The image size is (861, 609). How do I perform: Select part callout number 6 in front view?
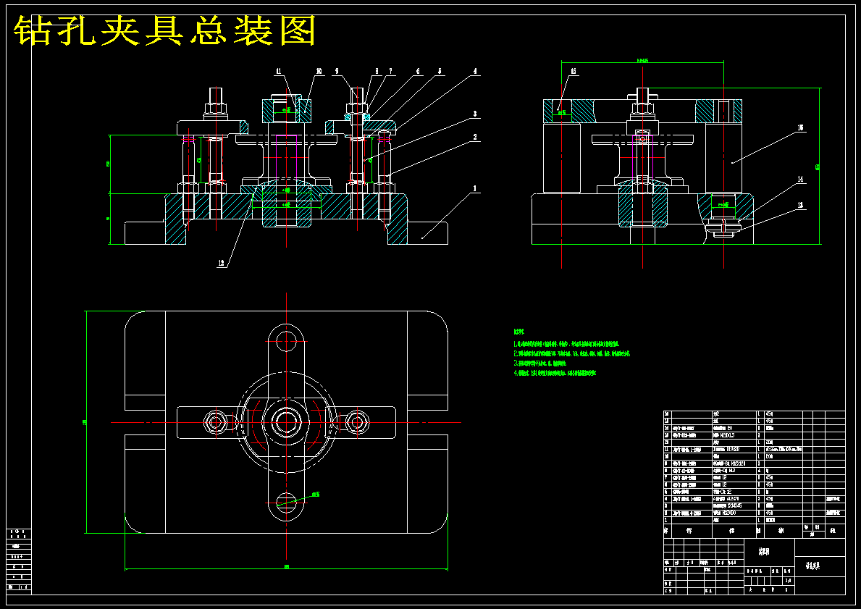(x=418, y=72)
